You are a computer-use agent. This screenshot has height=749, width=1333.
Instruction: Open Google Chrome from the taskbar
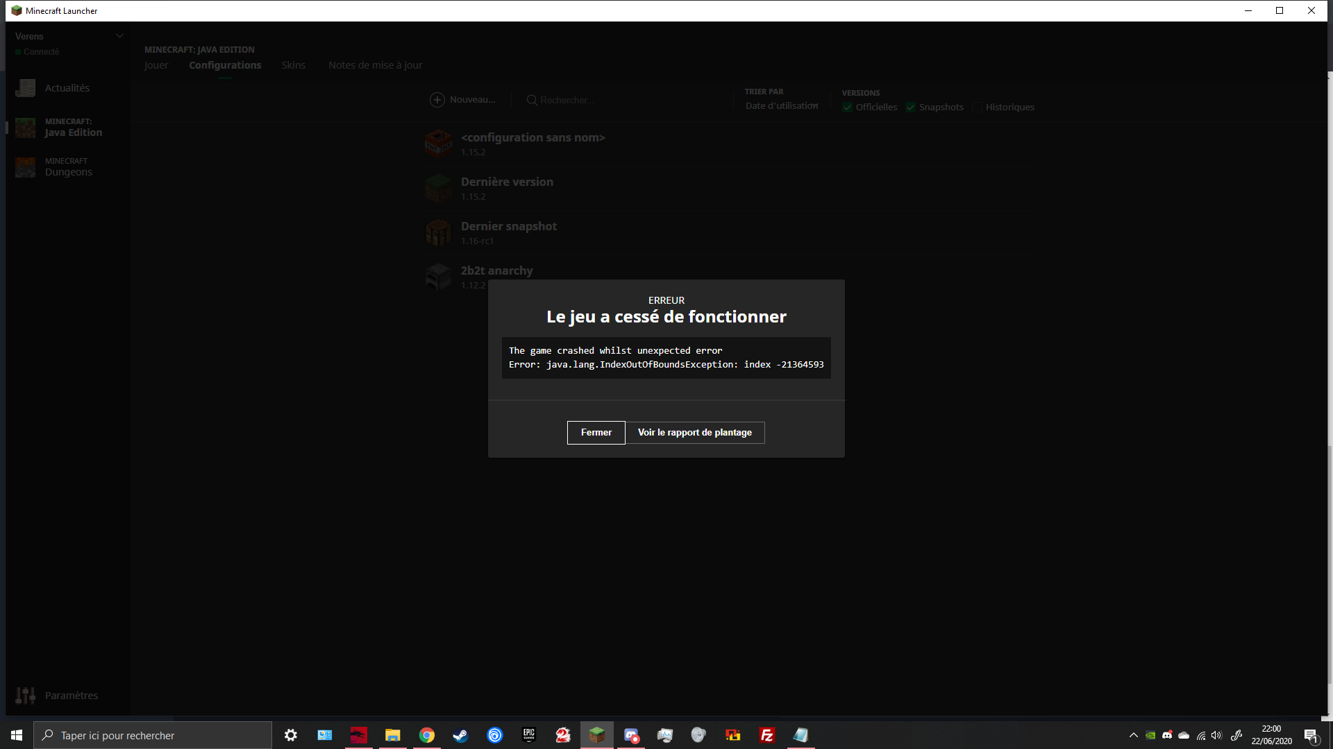click(427, 735)
